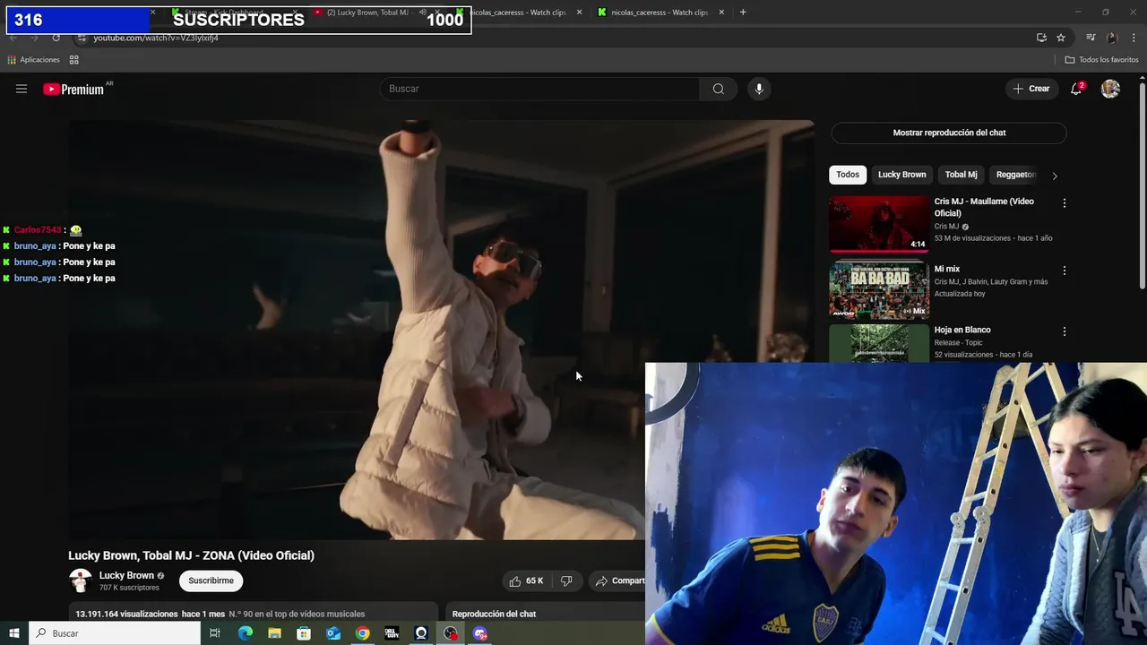Open the Lucky Brown channel name link
Image resolution: width=1147 pixels, height=645 pixels.
(x=126, y=576)
